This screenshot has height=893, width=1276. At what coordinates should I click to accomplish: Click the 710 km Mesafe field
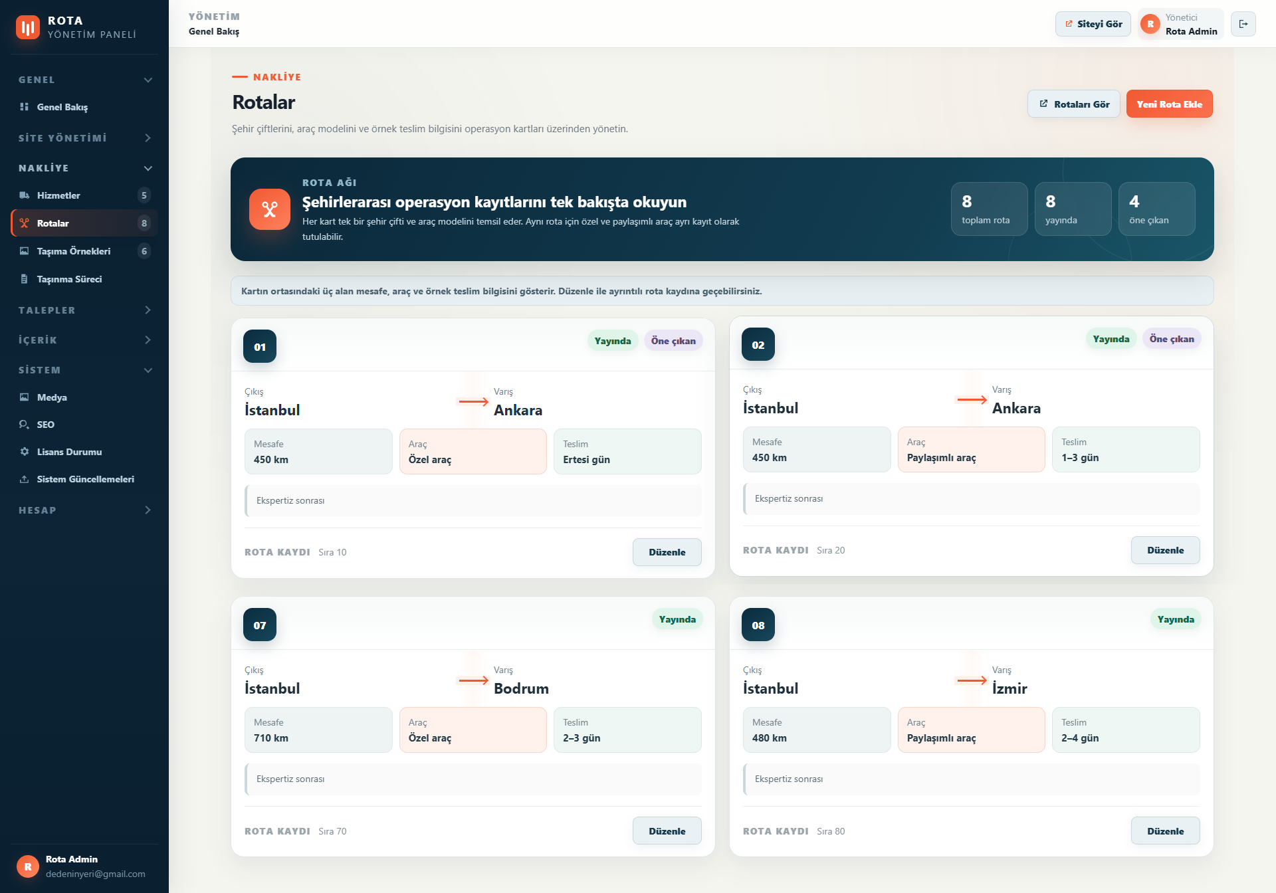coord(318,730)
